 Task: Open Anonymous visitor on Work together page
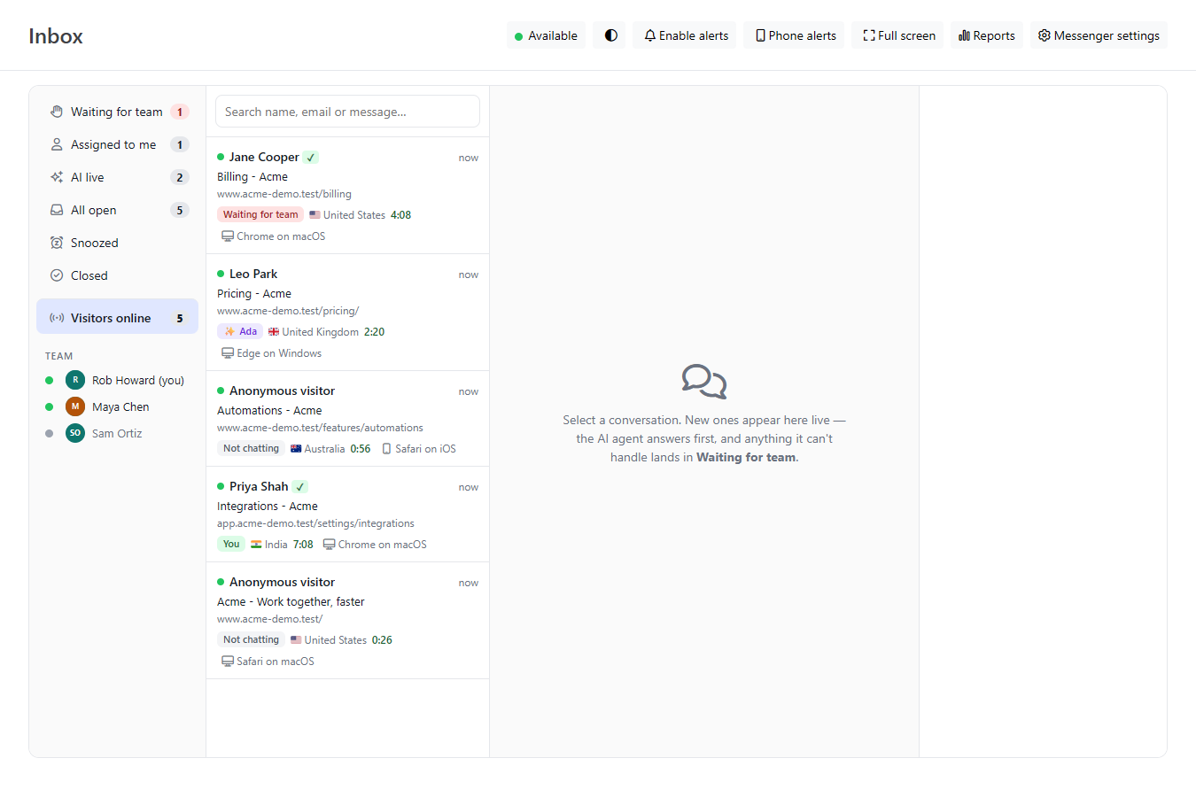(x=347, y=621)
